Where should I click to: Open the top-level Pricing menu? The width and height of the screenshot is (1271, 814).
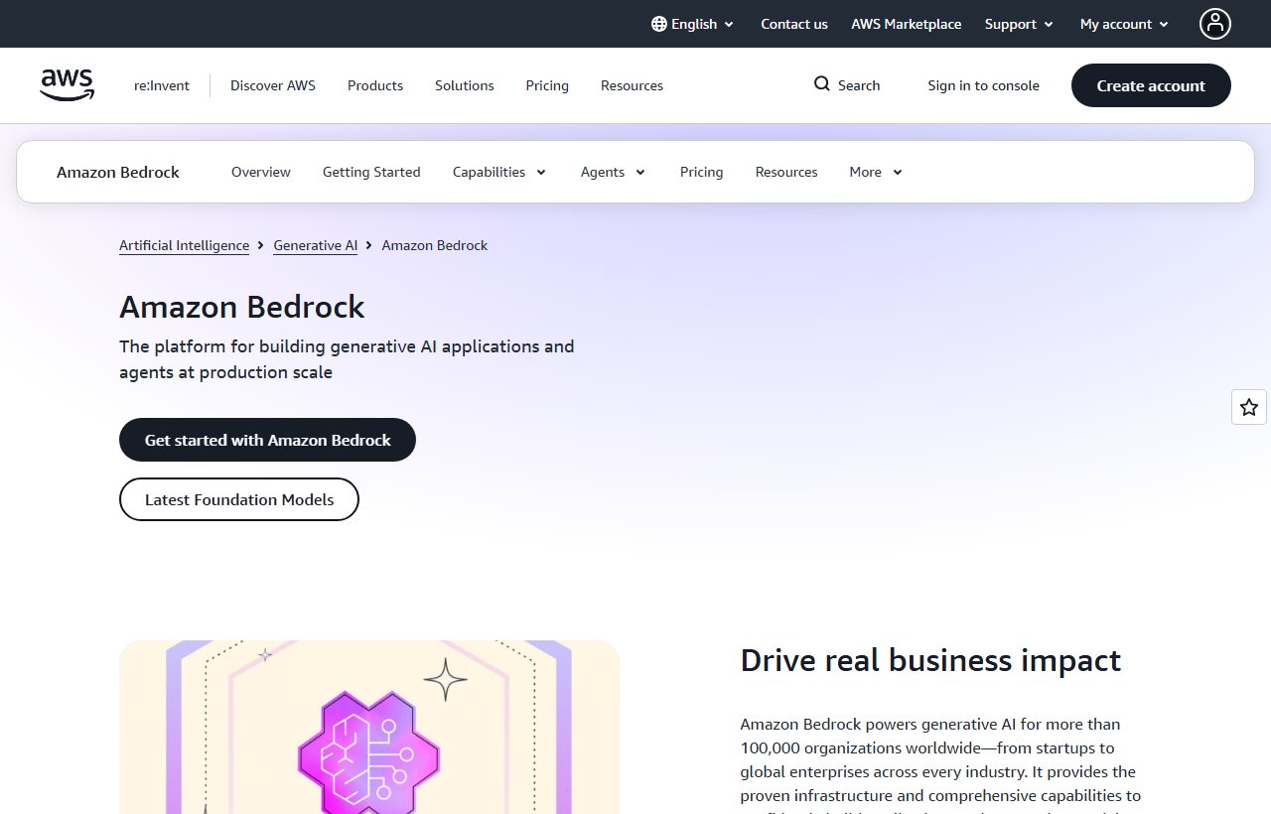[x=547, y=85]
